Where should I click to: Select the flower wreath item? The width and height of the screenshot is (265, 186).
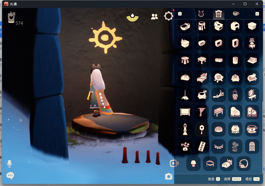[x=244, y=164]
